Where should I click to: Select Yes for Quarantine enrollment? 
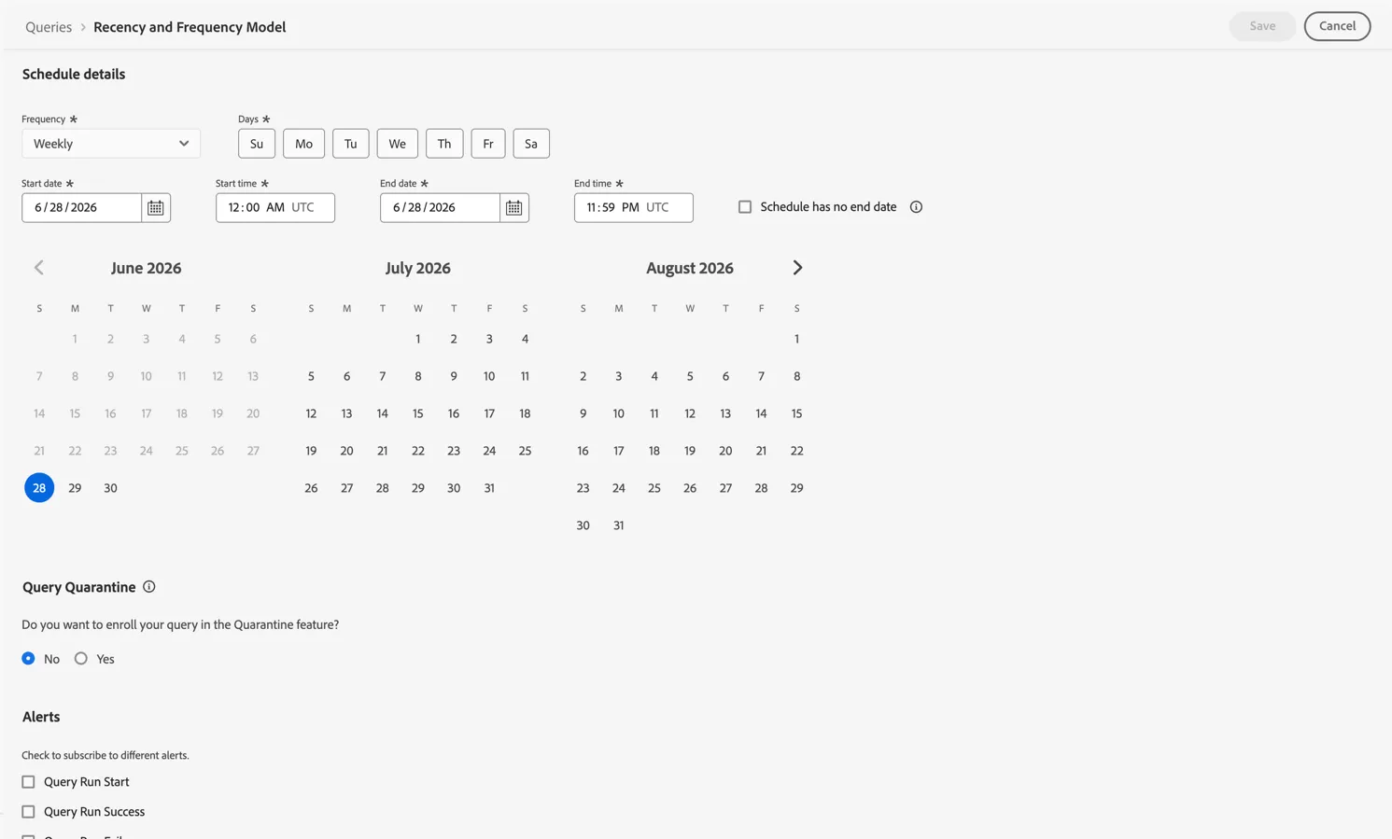[x=81, y=659]
